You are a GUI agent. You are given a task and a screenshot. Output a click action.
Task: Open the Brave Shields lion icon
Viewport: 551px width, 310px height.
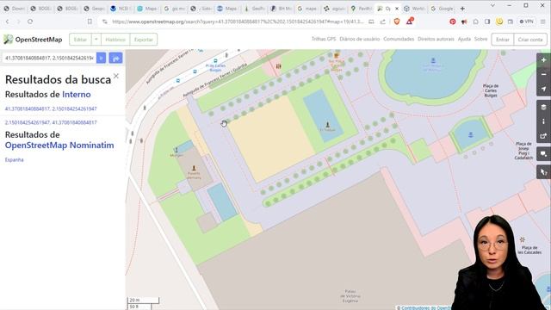pyautogui.click(x=397, y=22)
